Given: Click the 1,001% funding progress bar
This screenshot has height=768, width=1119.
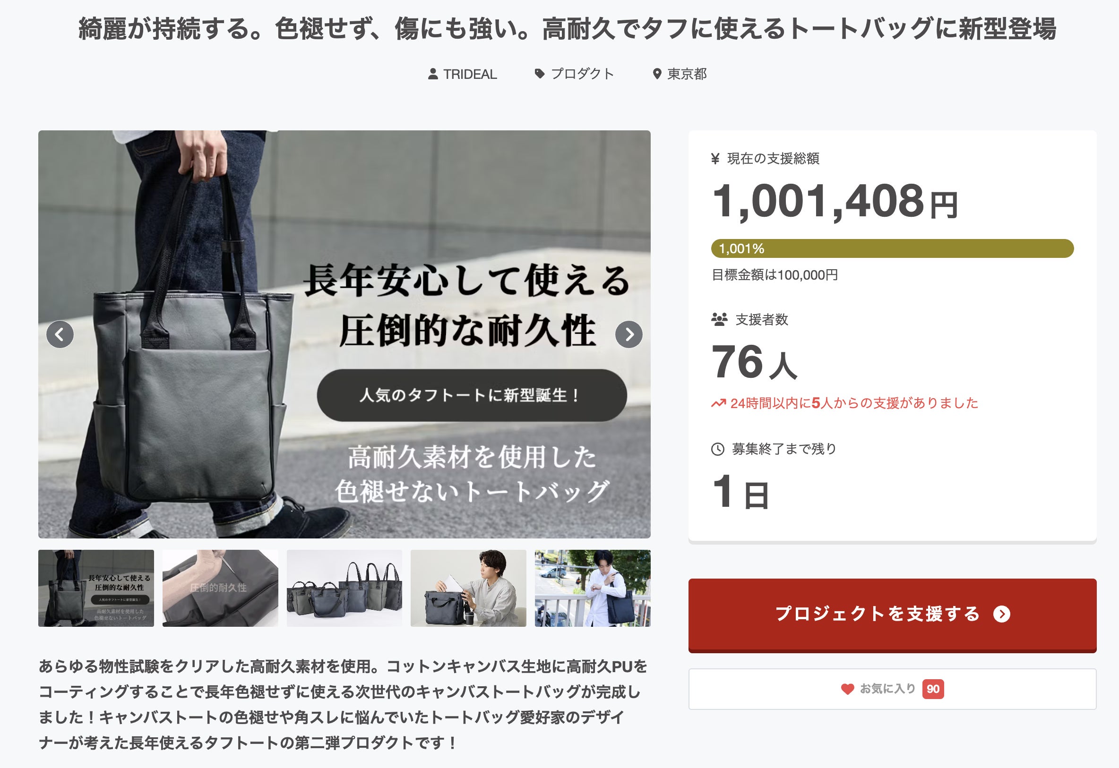Looking at the screenshot, I should (x=892, y=249).
